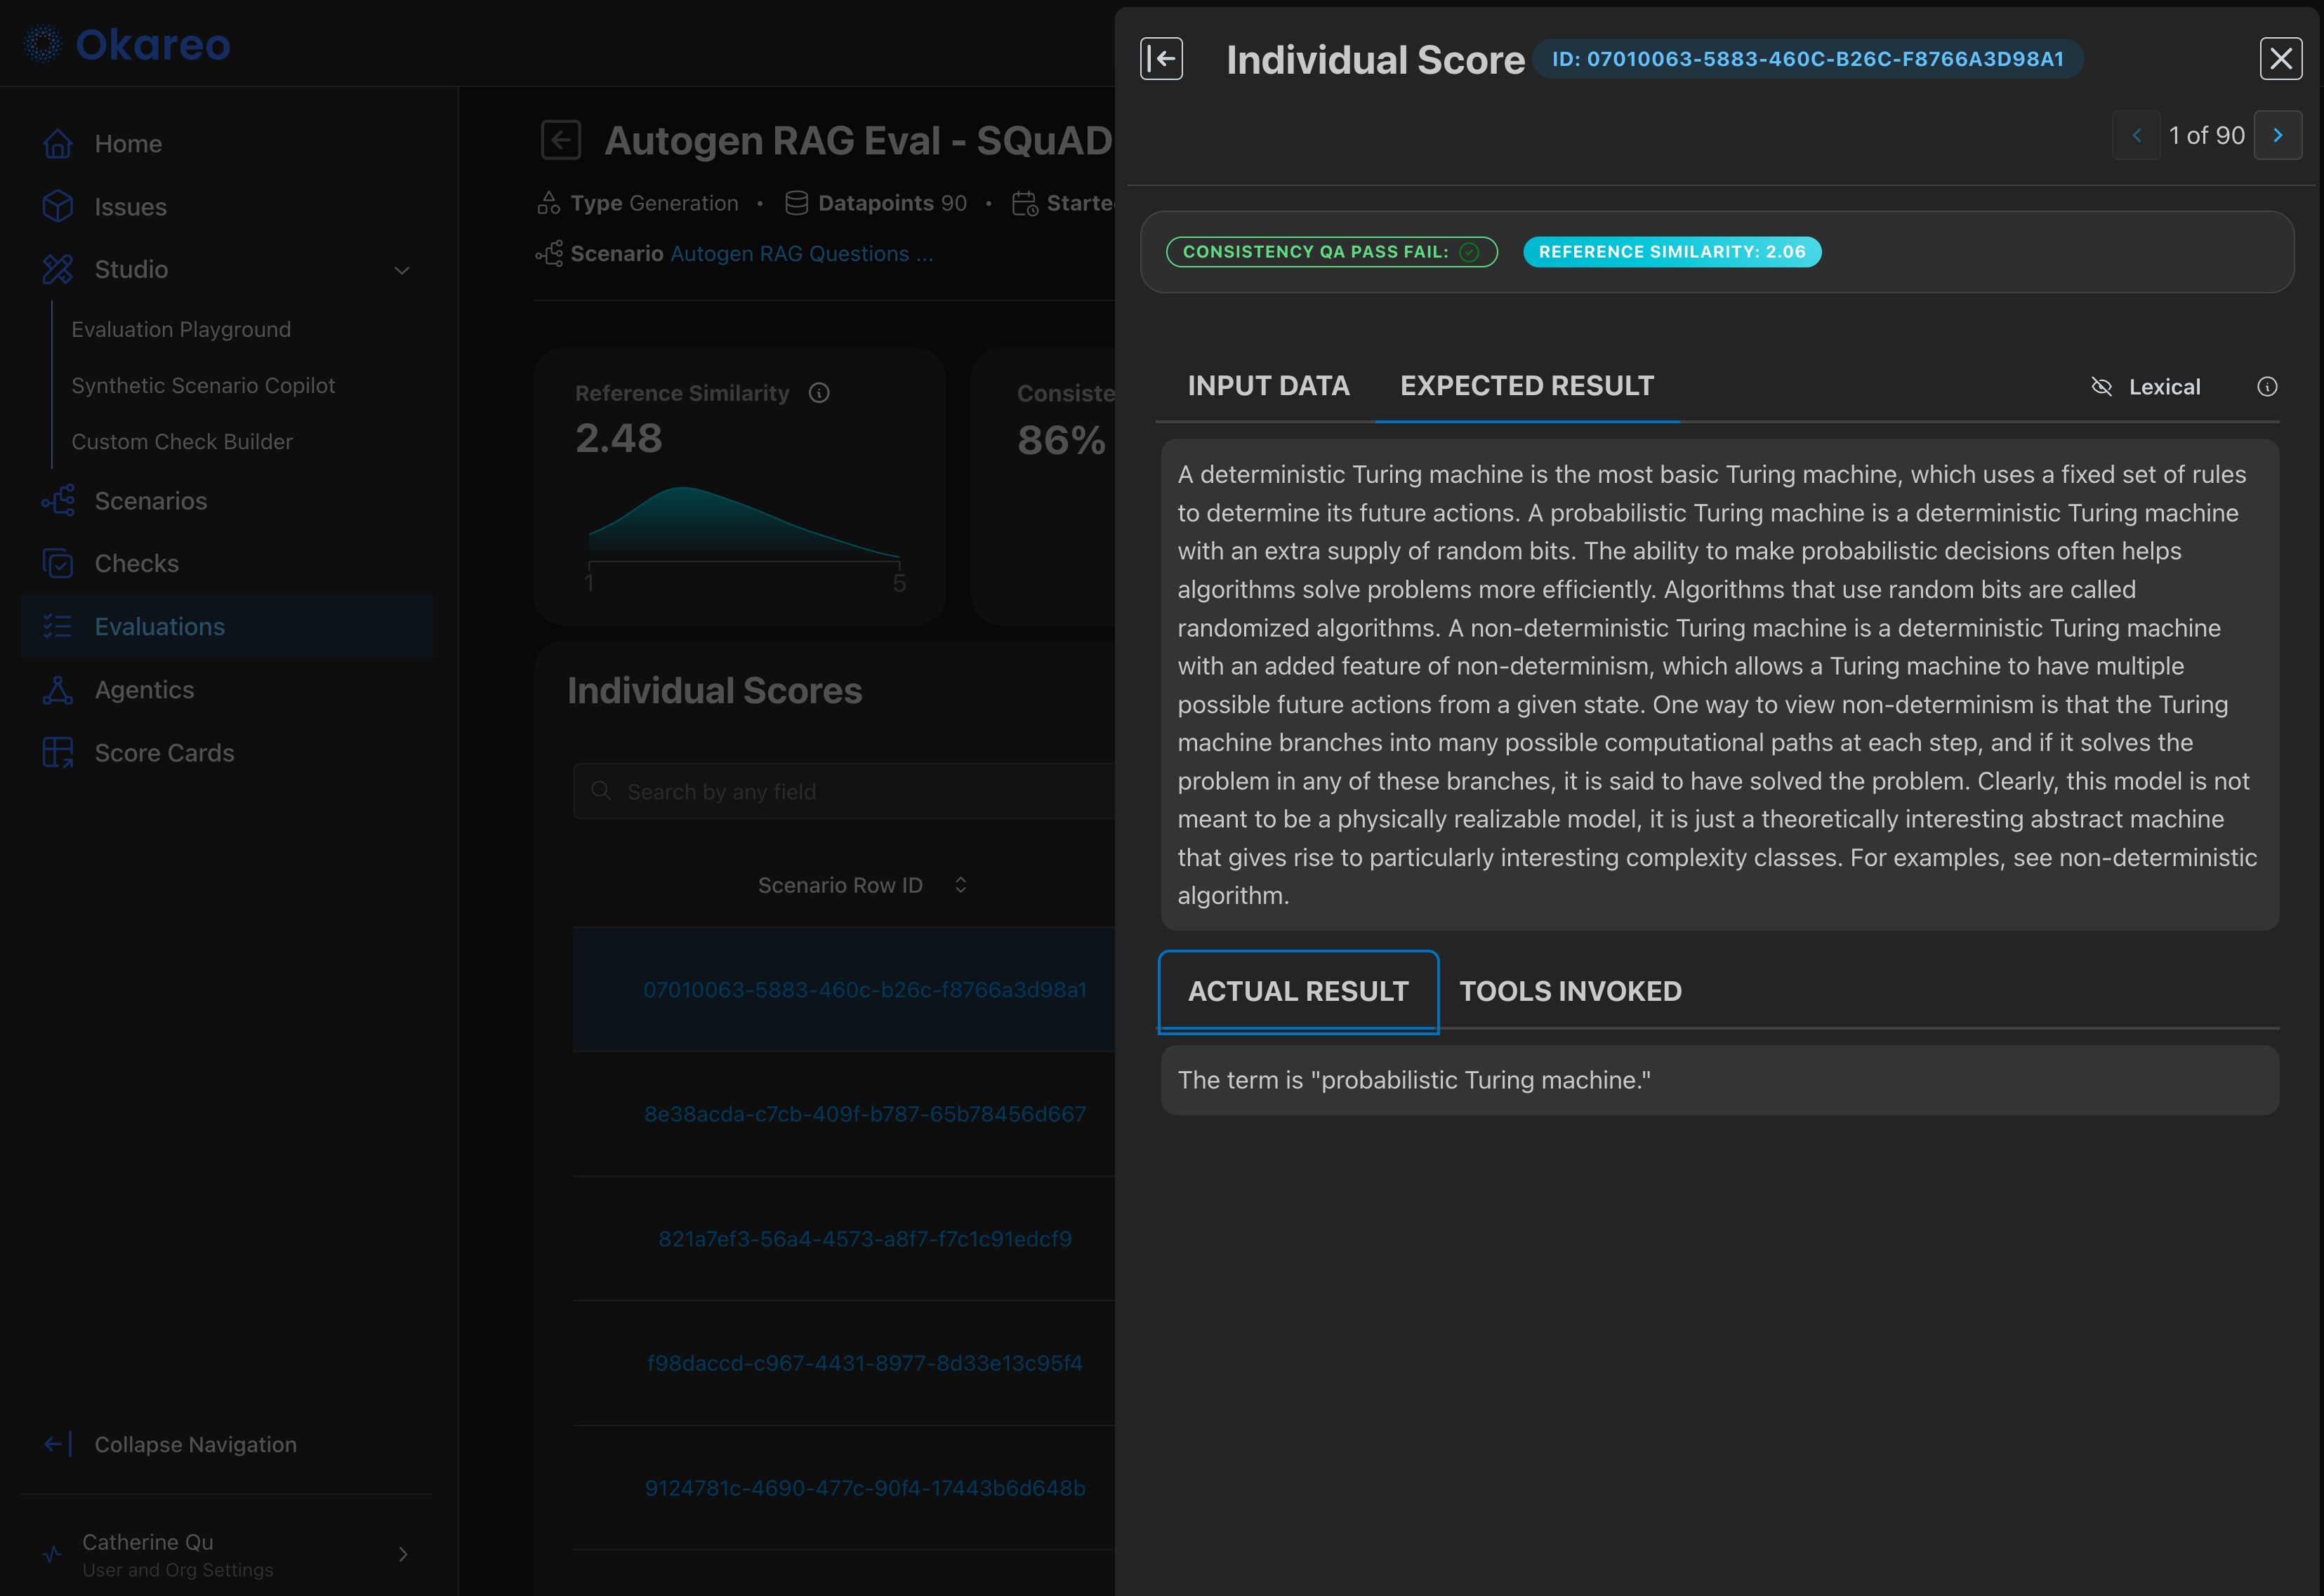
Task: Click Consistency QA Pass Fail badge
Action: pos(1331,252)
